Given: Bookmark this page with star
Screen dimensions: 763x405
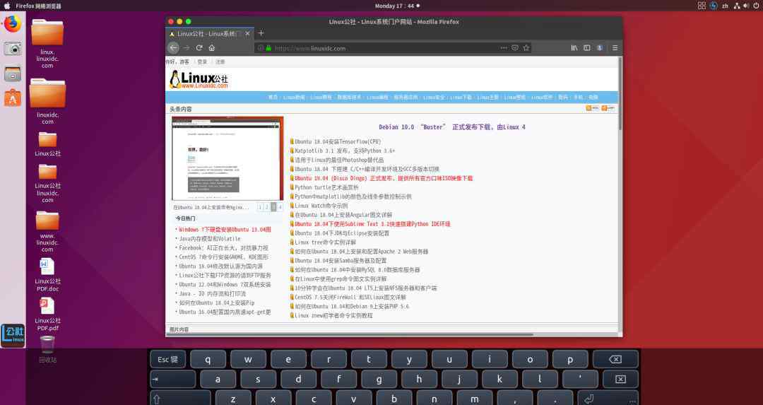Looking at the screenshot, I should 526,47.
